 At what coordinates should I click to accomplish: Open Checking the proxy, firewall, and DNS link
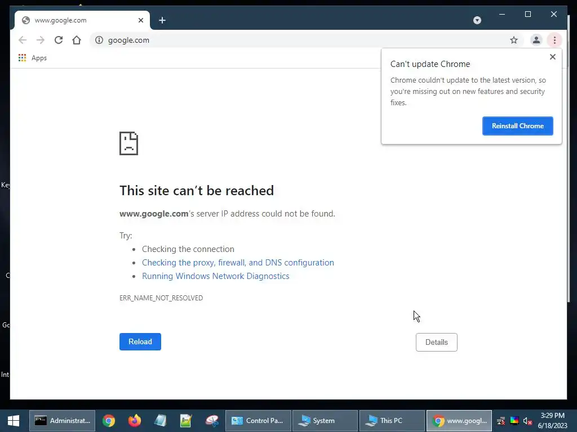coord(238,263)
